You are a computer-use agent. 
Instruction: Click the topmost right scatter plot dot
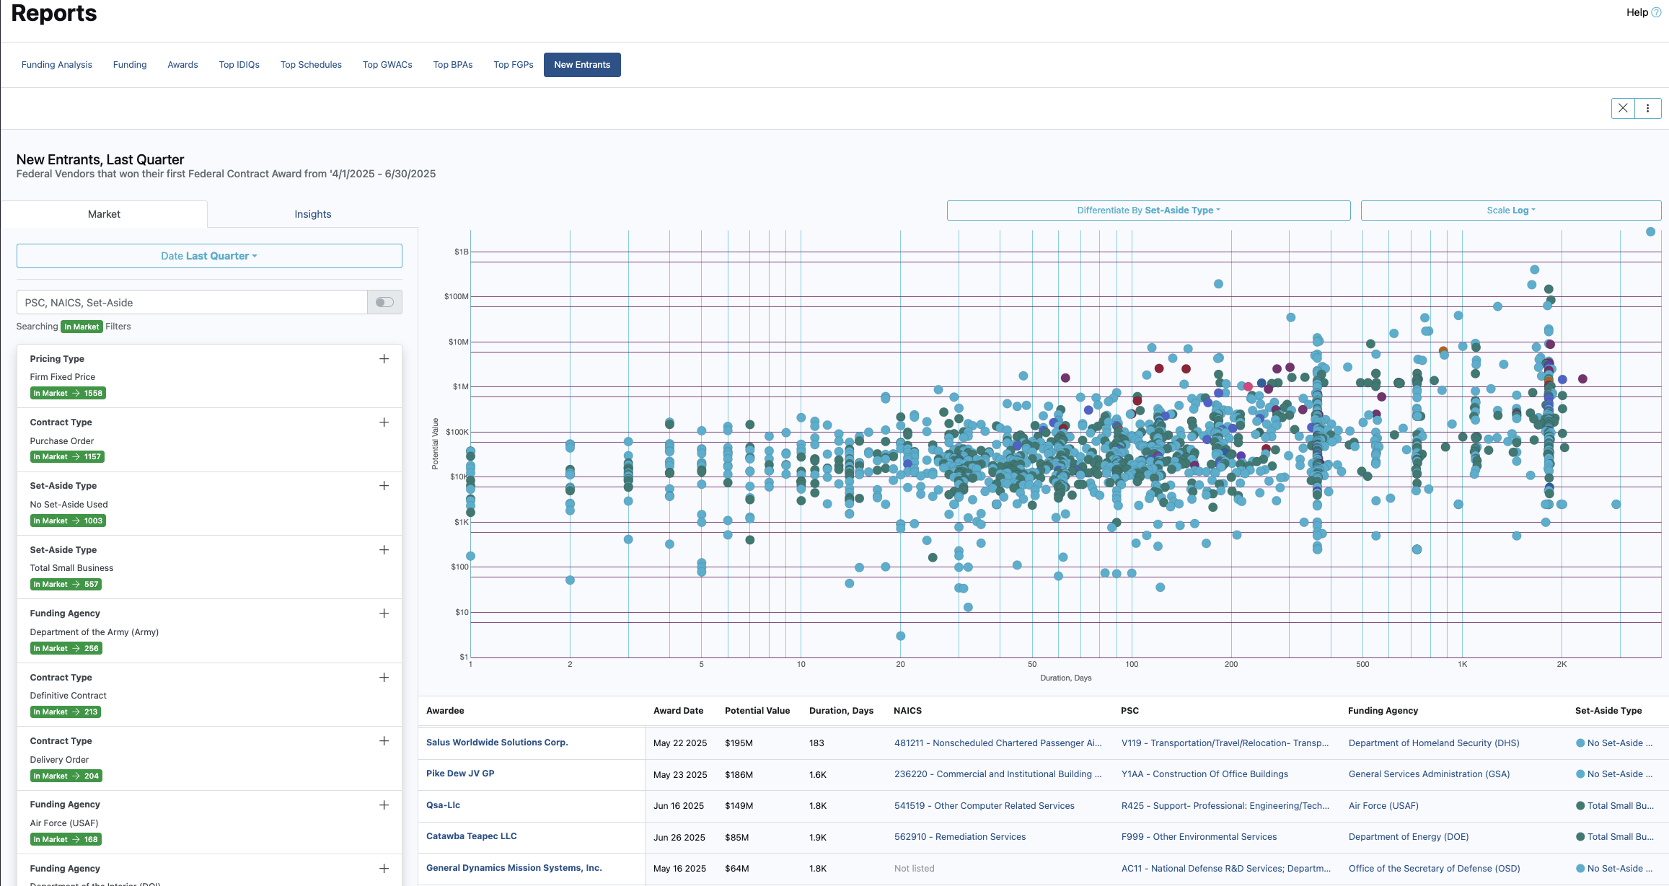tap(1650, 231)
